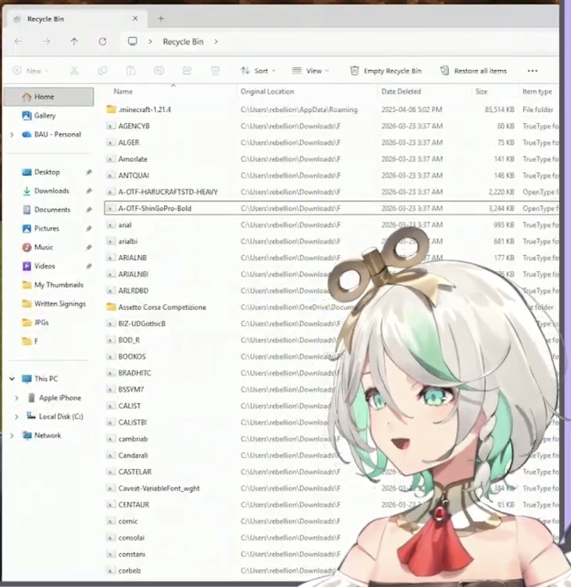Viewport: 571px width, 587px height.
Task: Go forward using the forward arrow
Action: point(46,41)
